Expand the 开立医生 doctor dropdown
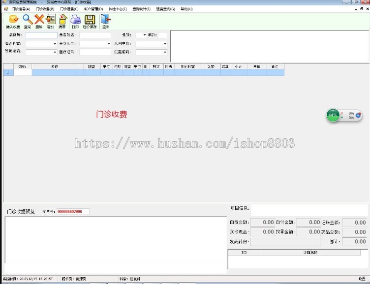The image size is (370, 284). point(109,44)
